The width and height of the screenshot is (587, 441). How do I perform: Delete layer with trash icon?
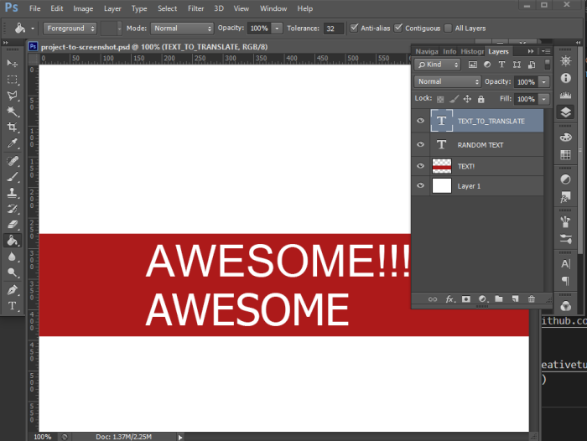click(531, 298)
